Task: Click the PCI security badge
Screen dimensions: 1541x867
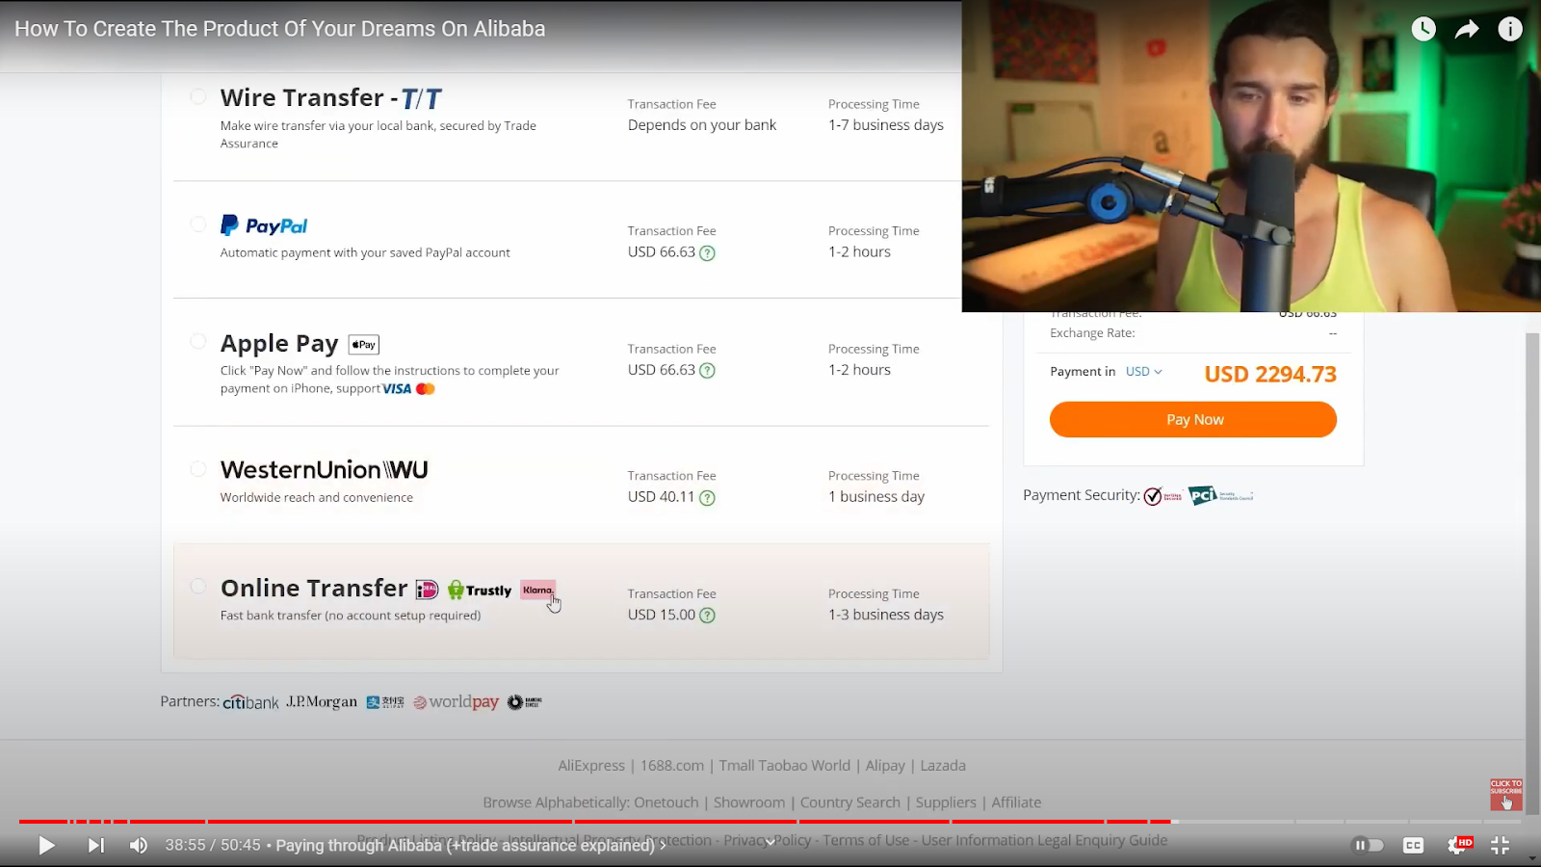Action: [1220, 496]
